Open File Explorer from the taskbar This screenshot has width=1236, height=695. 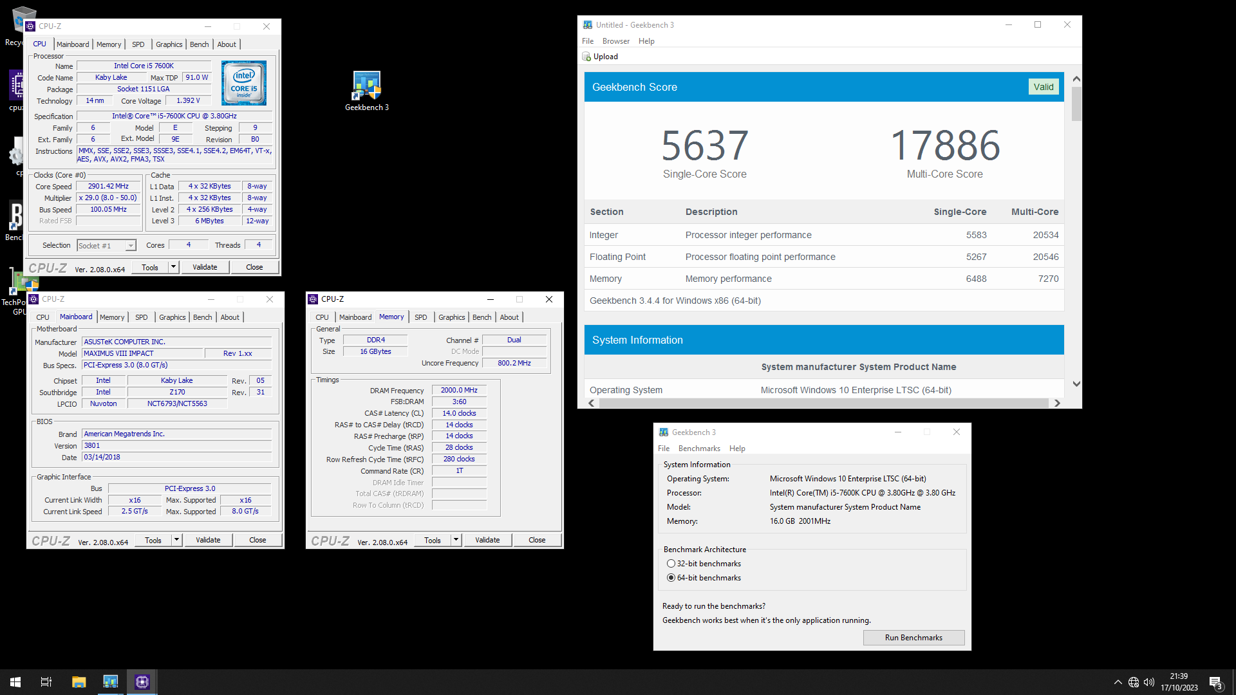tap(79, 682)
